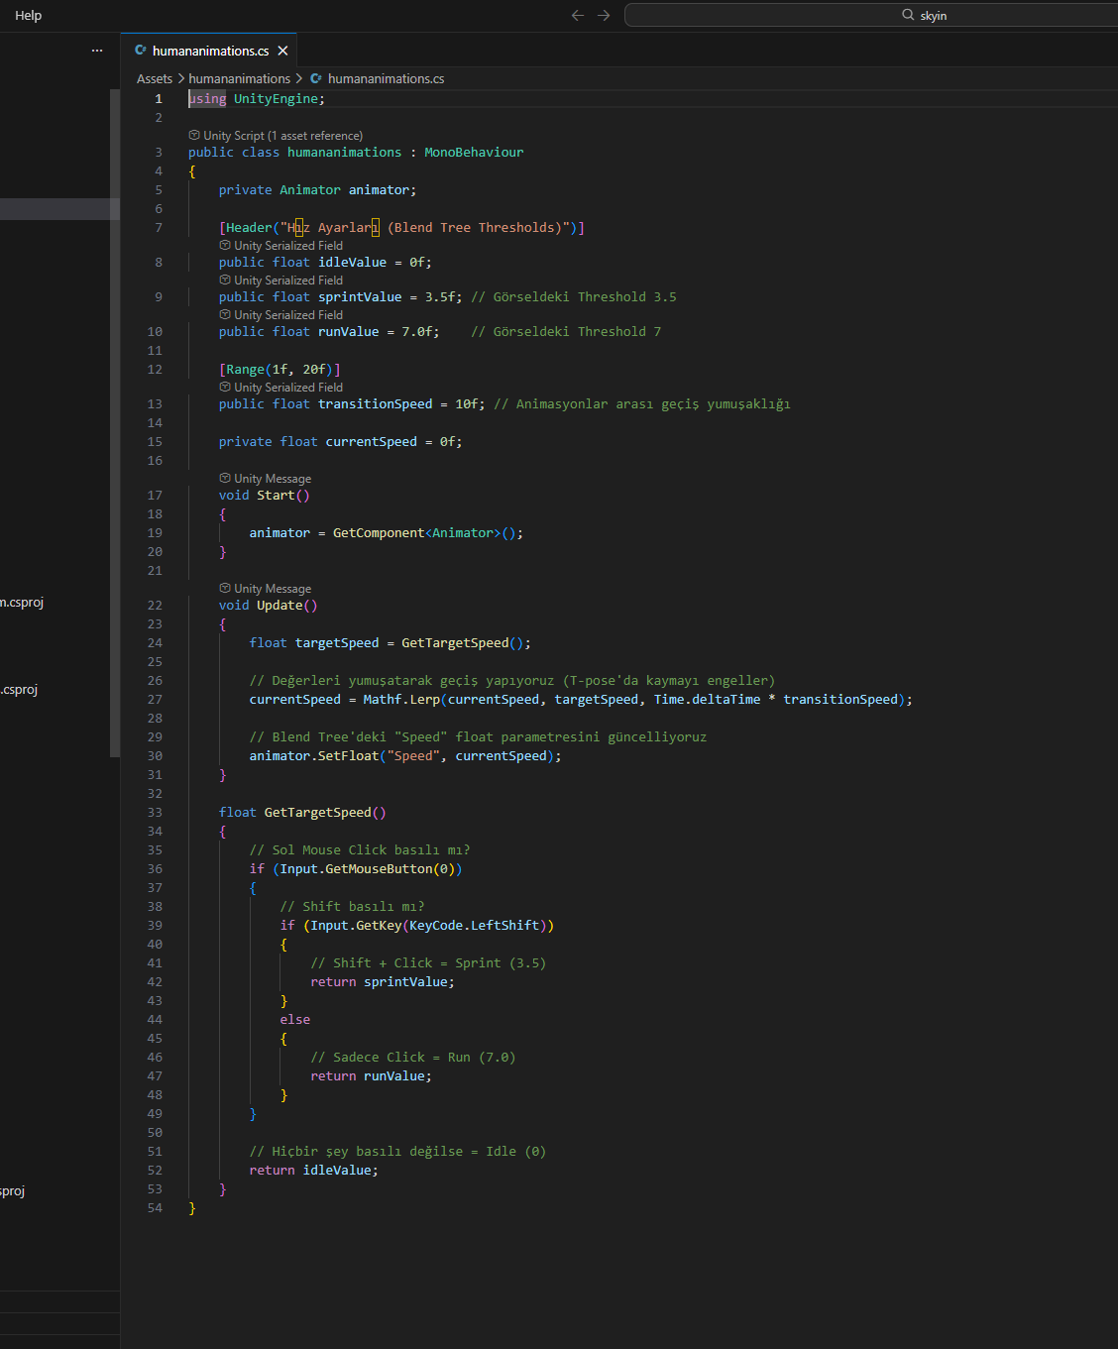
Task: Click the search box containing skyin
Action: (871, 15)
